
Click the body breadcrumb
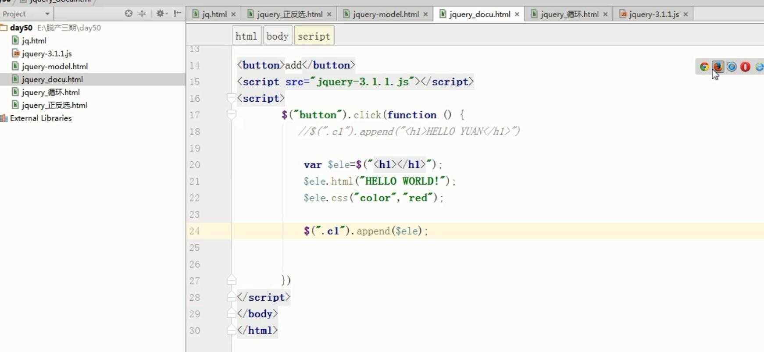pos(278,36)
